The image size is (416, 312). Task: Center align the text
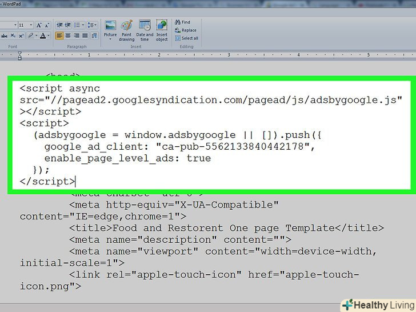coord(68,35)
